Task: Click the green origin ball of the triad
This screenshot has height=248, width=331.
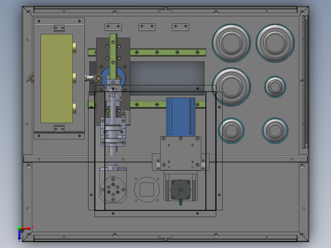Action: coord(19,228)
